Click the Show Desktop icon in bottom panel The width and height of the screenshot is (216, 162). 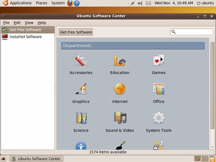3,159
